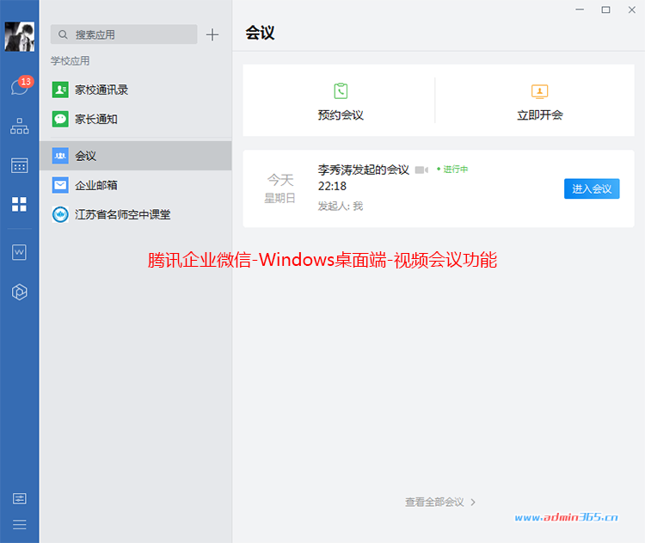
Task: Expand the arrow next to 查看全部会议
Action: click(474, 503)
